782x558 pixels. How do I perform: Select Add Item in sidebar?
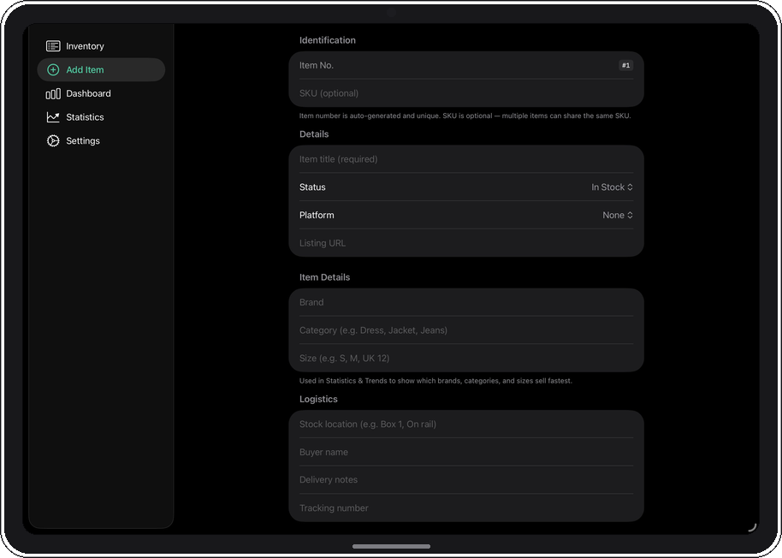[101, 70]
